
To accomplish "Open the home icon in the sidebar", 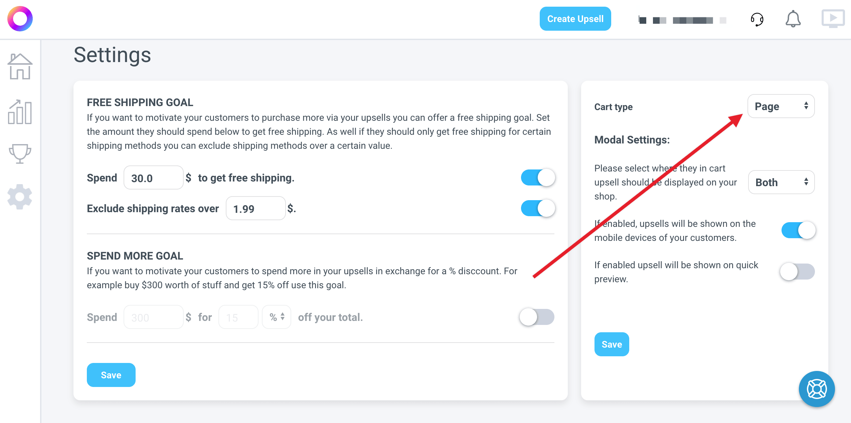I will (20, 67).
